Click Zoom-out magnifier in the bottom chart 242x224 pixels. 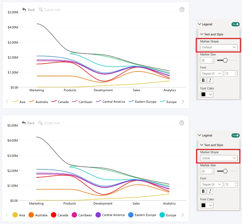coord(40,123)
